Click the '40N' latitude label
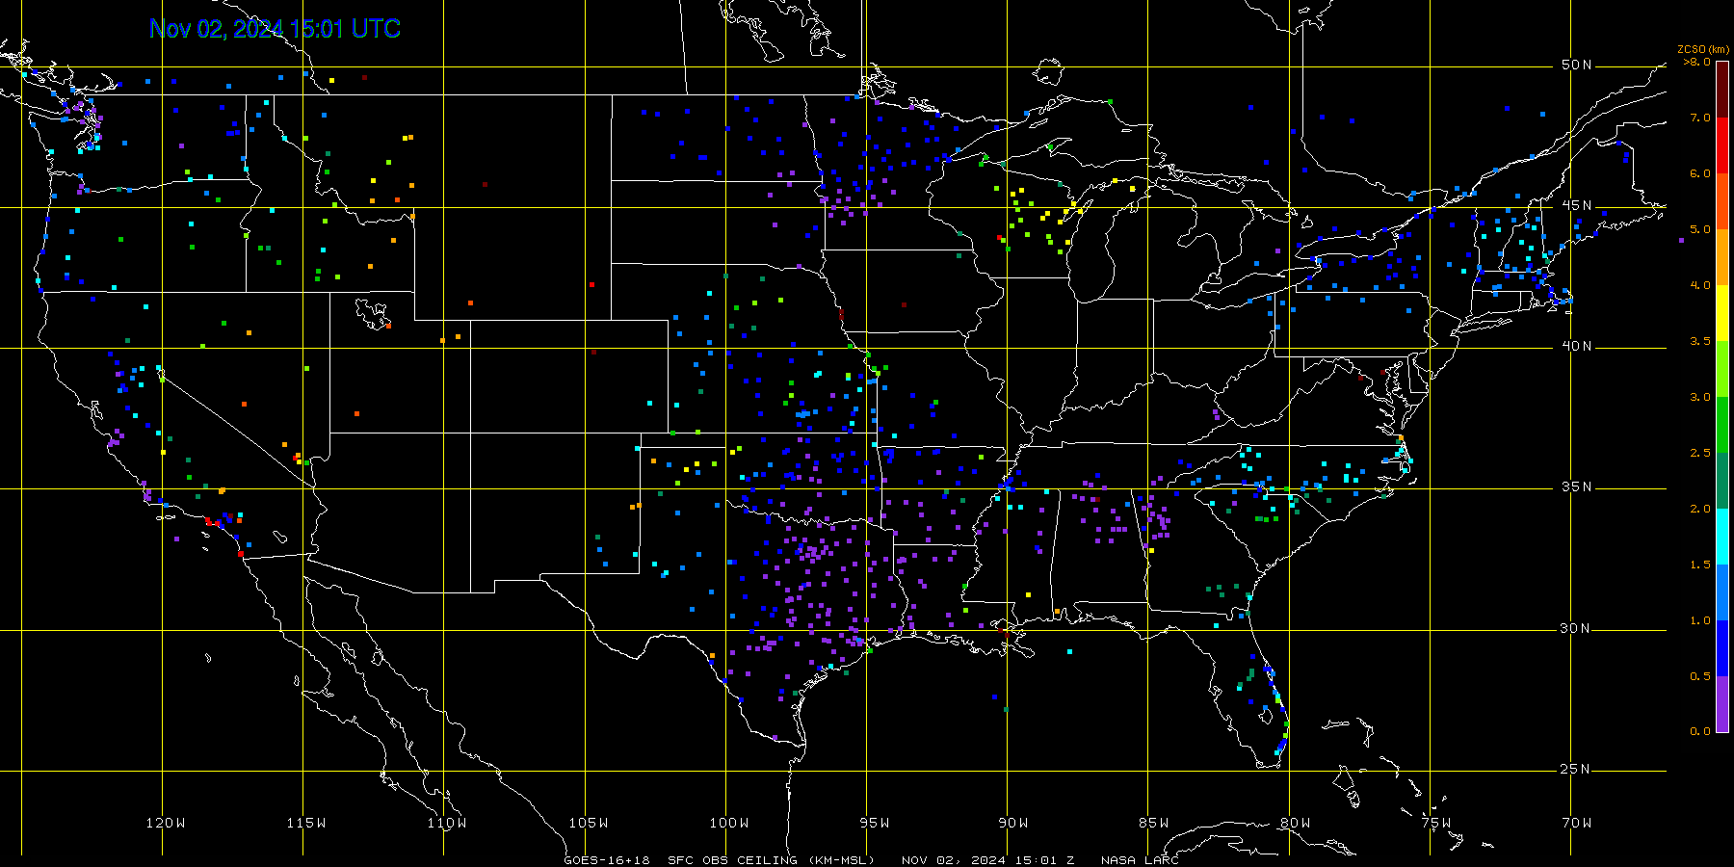 (x=1577, y=346)
